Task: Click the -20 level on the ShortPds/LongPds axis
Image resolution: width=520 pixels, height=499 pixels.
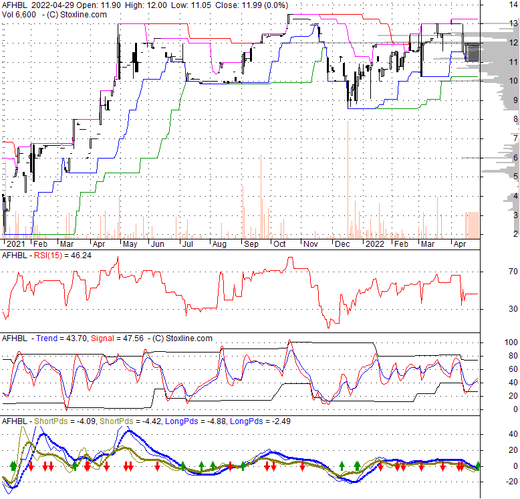Action: [x=512, y=482]
